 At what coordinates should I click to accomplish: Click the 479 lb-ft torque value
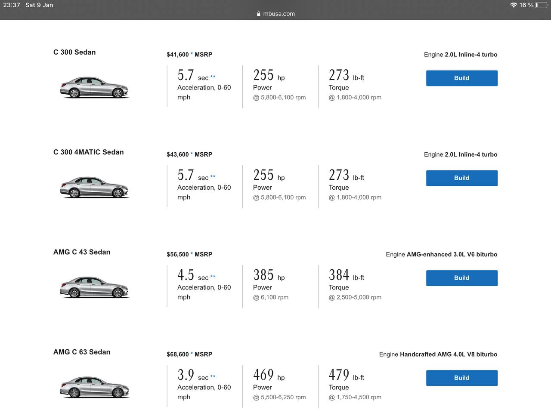click(347, 375)
